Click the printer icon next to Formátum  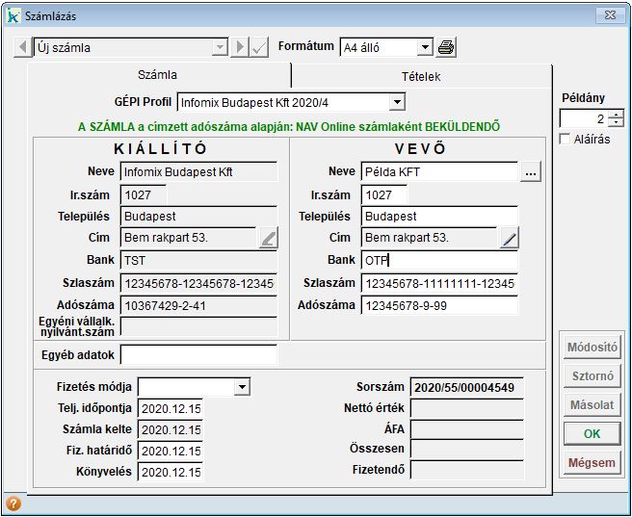tap(447, 47)
